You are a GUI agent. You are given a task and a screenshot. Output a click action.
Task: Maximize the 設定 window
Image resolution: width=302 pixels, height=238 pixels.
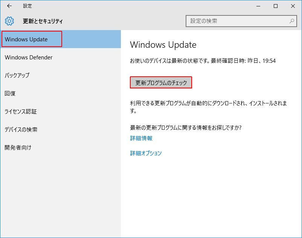276,6
